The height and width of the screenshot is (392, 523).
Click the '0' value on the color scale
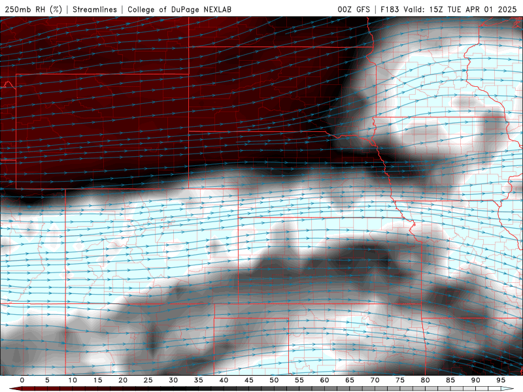[x=22, y=380]
